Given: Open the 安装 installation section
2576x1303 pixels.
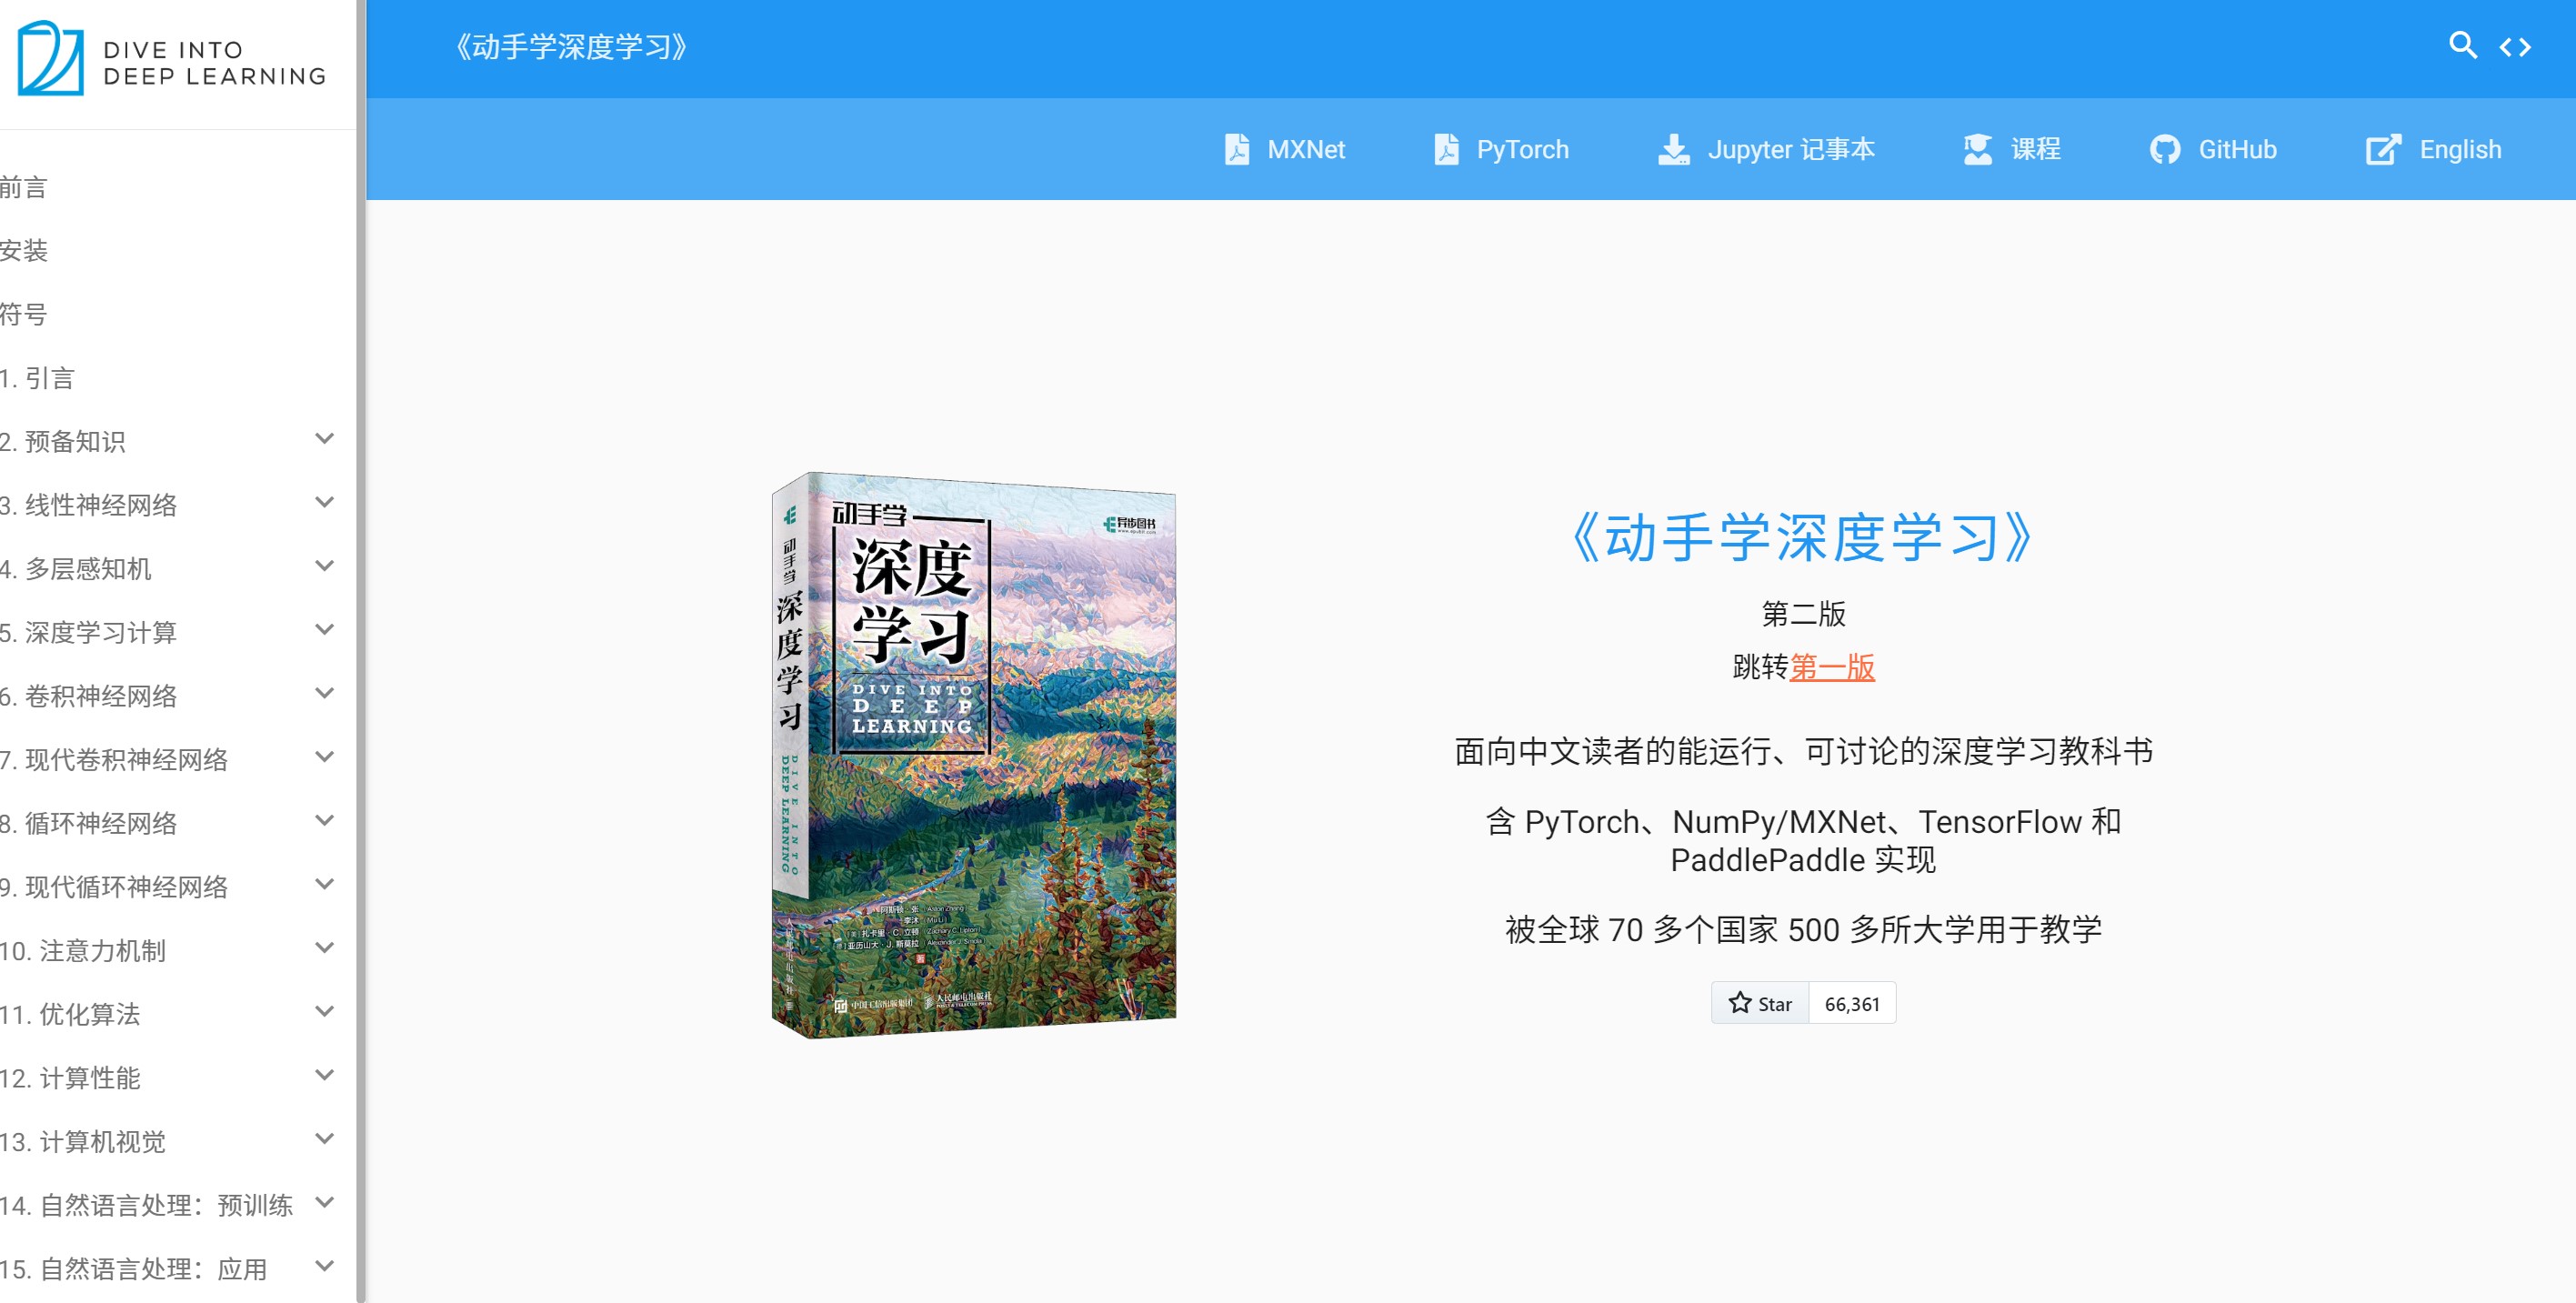Looking at the screenshot, I should click(22, 251).
